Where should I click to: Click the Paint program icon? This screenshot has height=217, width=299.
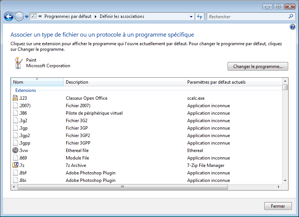(x=18, y=63)
